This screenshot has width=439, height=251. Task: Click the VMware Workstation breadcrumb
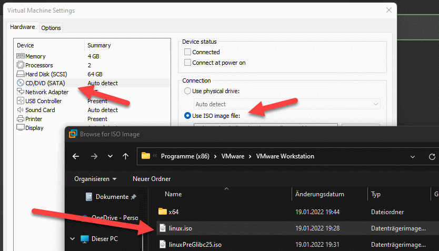[285, 156]
